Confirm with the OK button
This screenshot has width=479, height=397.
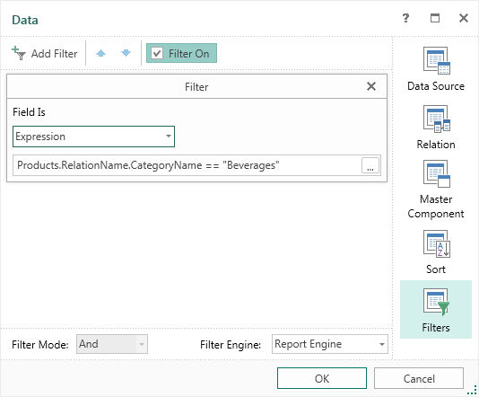(x=322, y=378)
